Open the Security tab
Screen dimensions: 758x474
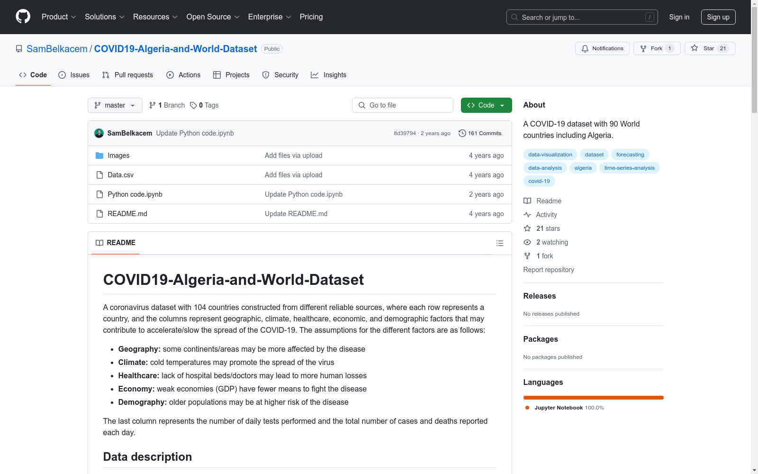pyautogui.click(x=280, y=75)
